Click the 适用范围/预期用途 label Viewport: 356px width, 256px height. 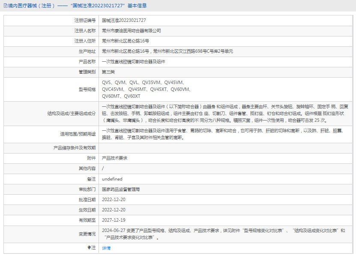(x=78, y=134)
